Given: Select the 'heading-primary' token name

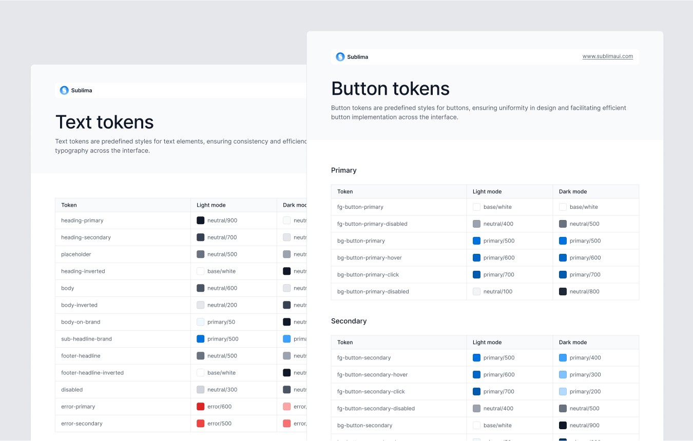Looking at the screenshot, I should [82, 221].
